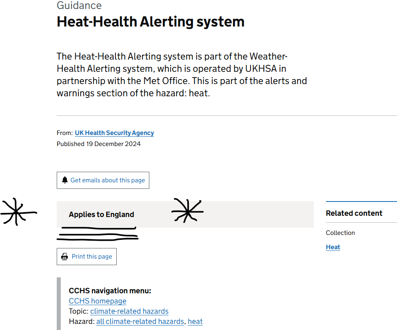397x330 pixels.
Task: Click the Applies to England banner
Action: 185,214
